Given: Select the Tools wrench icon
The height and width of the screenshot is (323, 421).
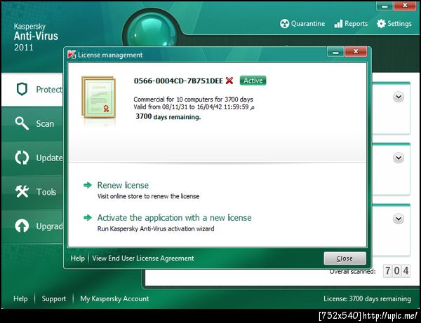Looking at the screenshot, I should coord(22,192).
